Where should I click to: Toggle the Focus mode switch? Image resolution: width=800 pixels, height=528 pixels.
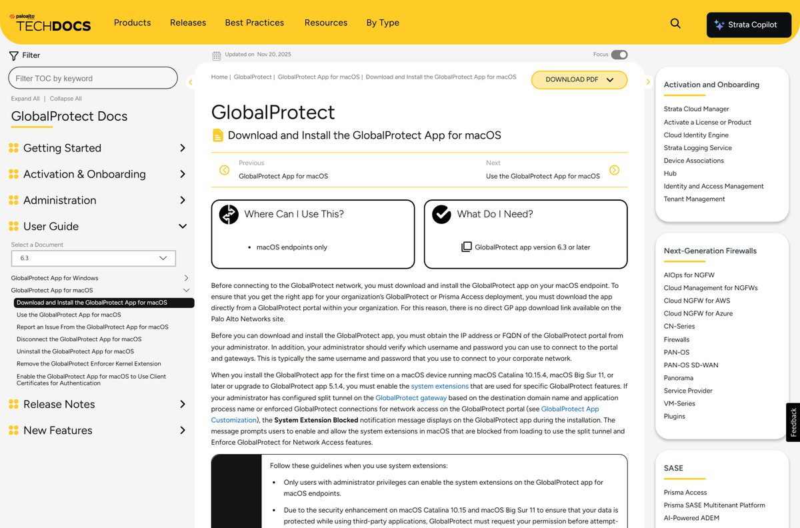click(x=619, y=55)
